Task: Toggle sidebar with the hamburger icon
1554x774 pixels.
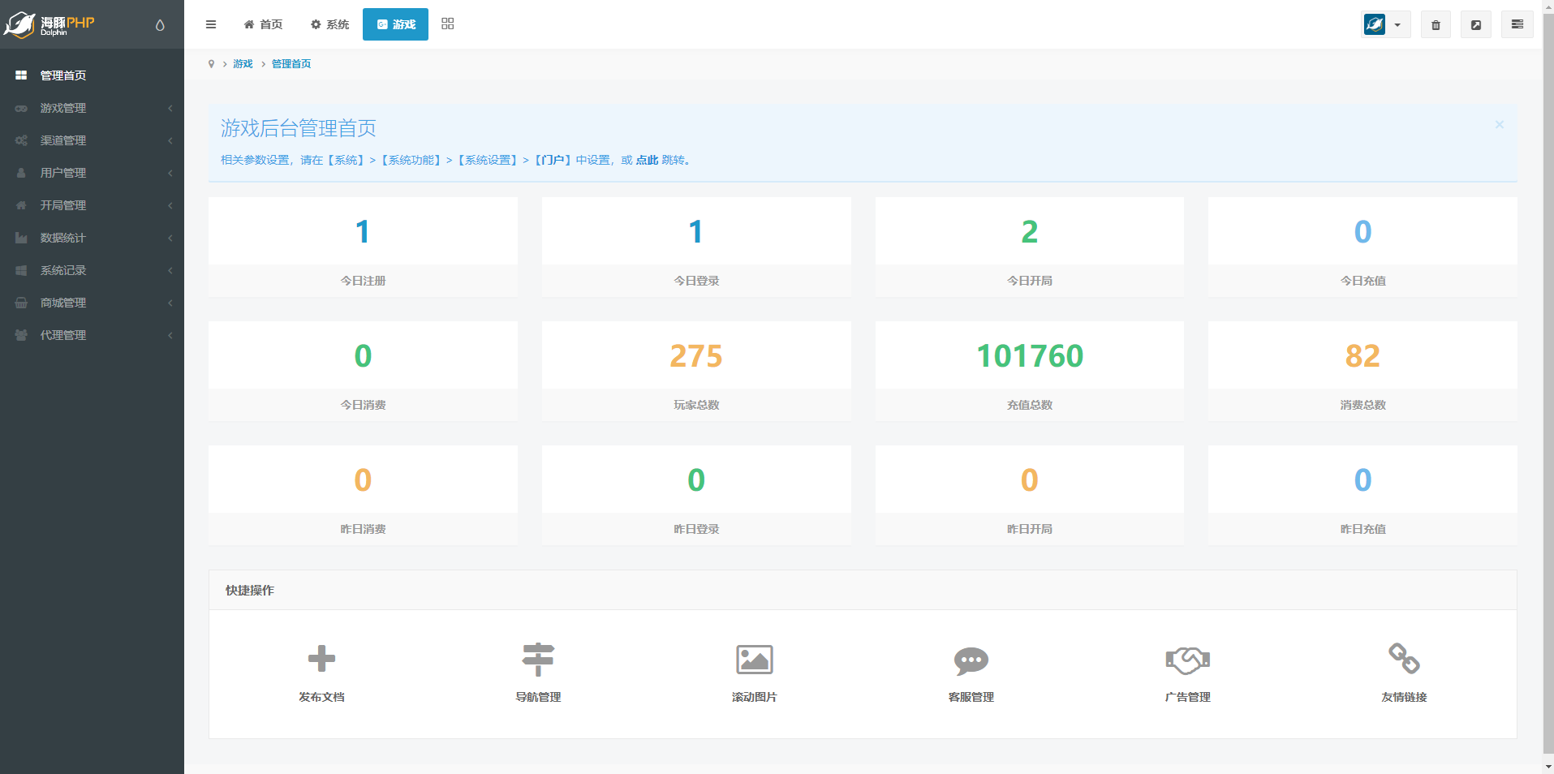Action: (x=211, y=24)
